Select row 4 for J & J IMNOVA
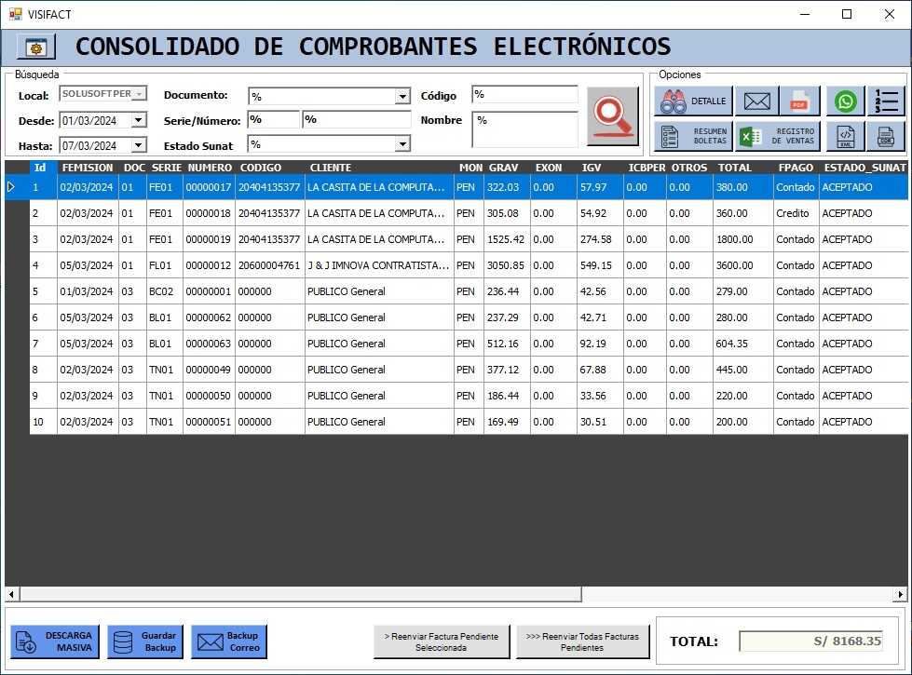The image size is (912, 675). (377, 265)
